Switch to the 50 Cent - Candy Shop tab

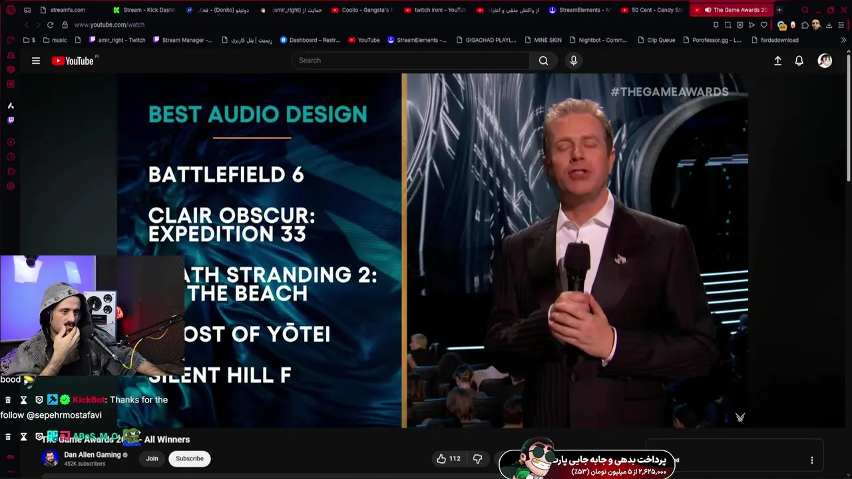[651, 10]
